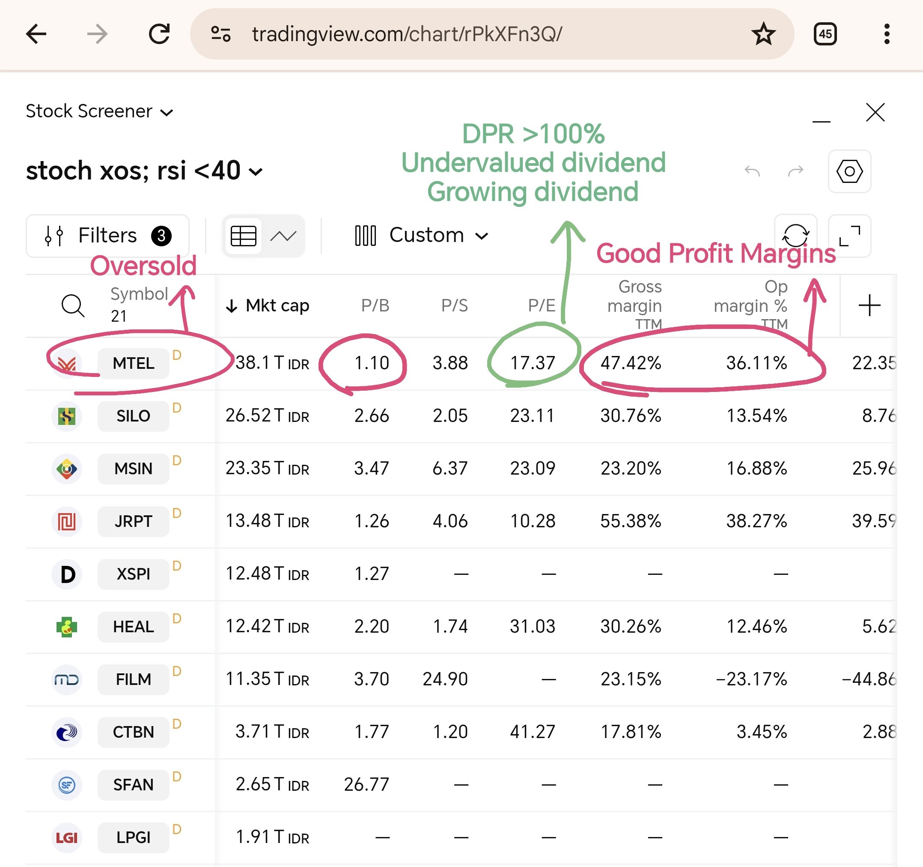Sort by the P/S column header
Screen dimensions: 923x867
pyautogui.click(x=455, y=305)
